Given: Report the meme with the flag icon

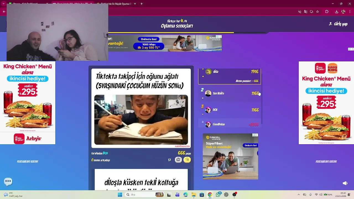Looking at the screenshot, I should [170, 160].
